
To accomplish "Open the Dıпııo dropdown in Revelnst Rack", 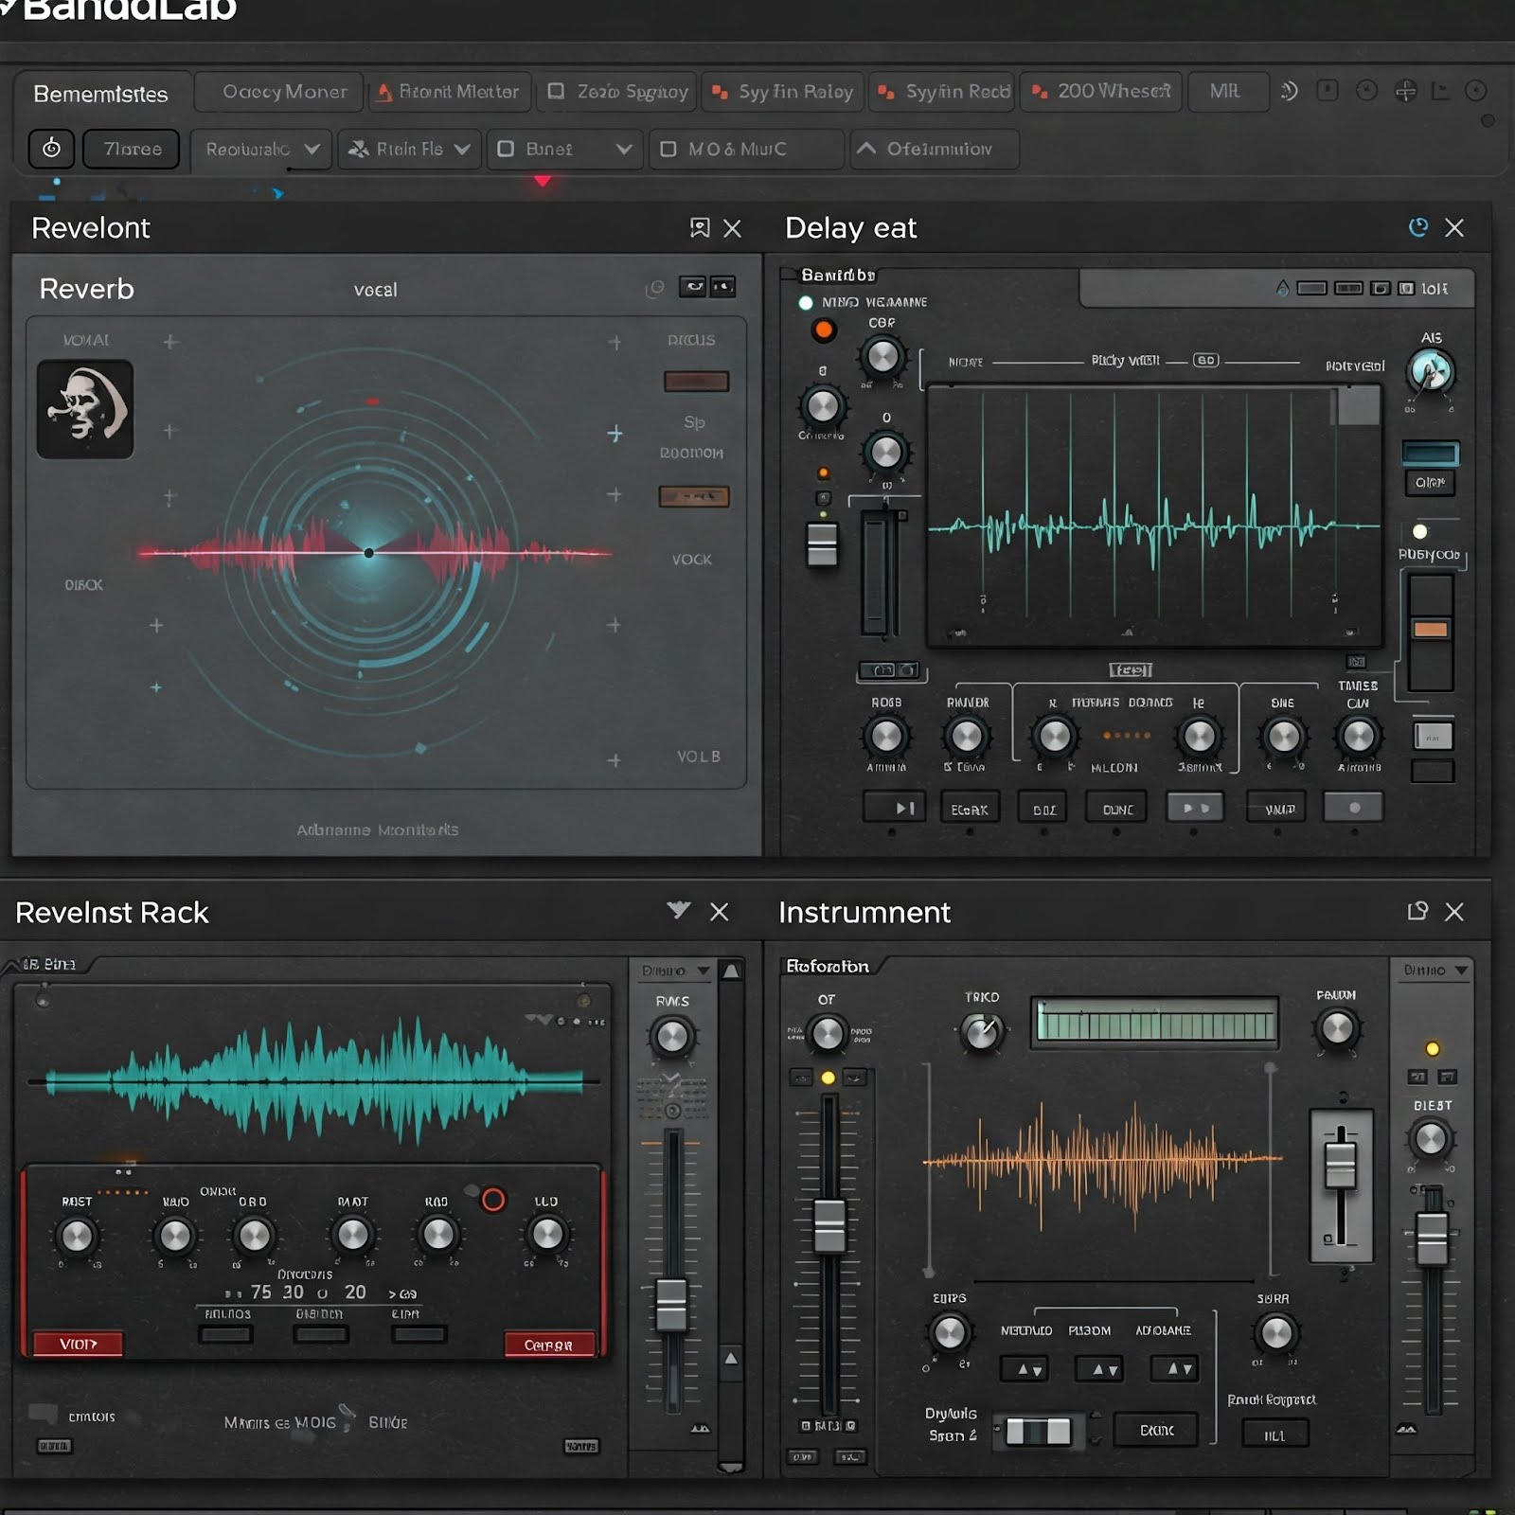I will tap(674, 971).
